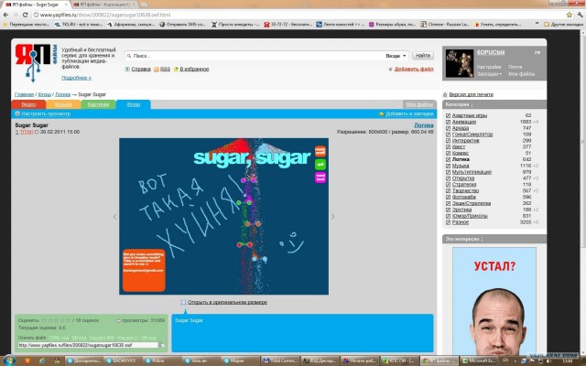
Task: Click the Главная breadcrumb link
Action: click(24, 94)
